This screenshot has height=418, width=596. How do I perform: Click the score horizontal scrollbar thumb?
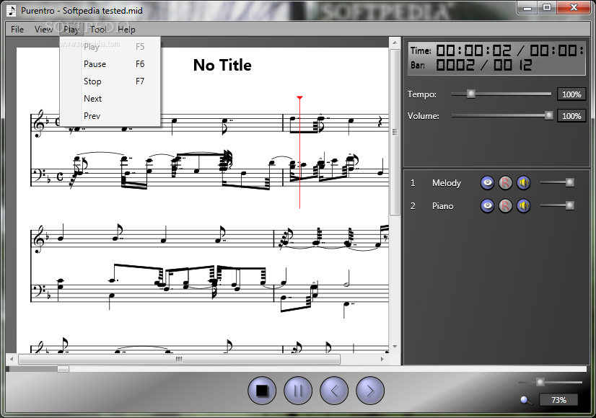coord(179,359)
